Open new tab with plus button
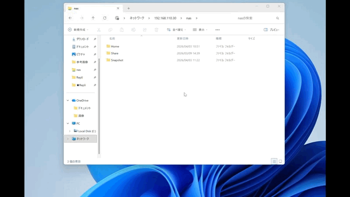Screen dimensions: 350x197 click(x=129, y=8)
